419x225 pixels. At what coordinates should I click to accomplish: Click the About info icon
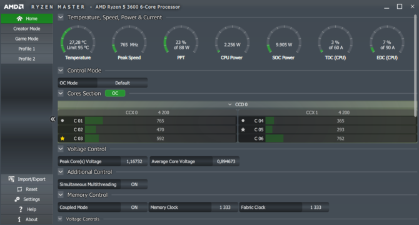click(x=19, y=219)
